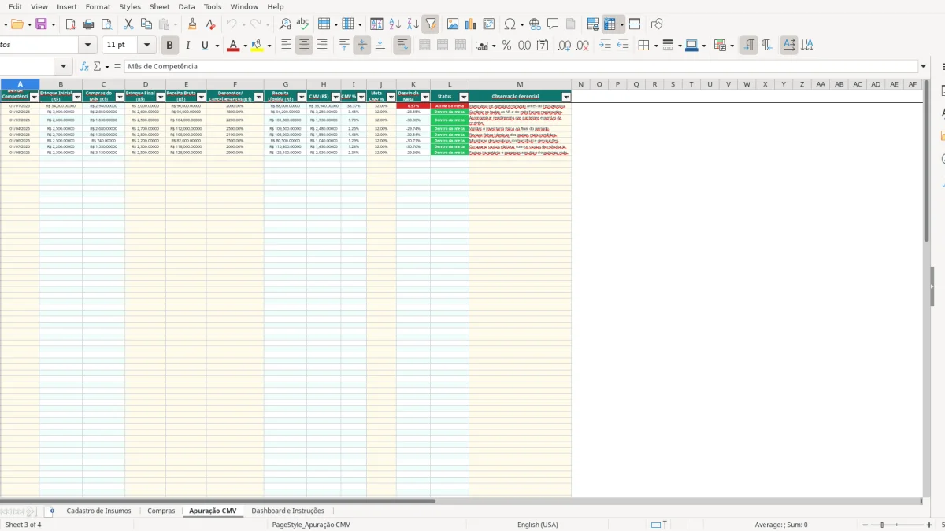Select column F header
The image size is (945, 531).
(235, 84)
